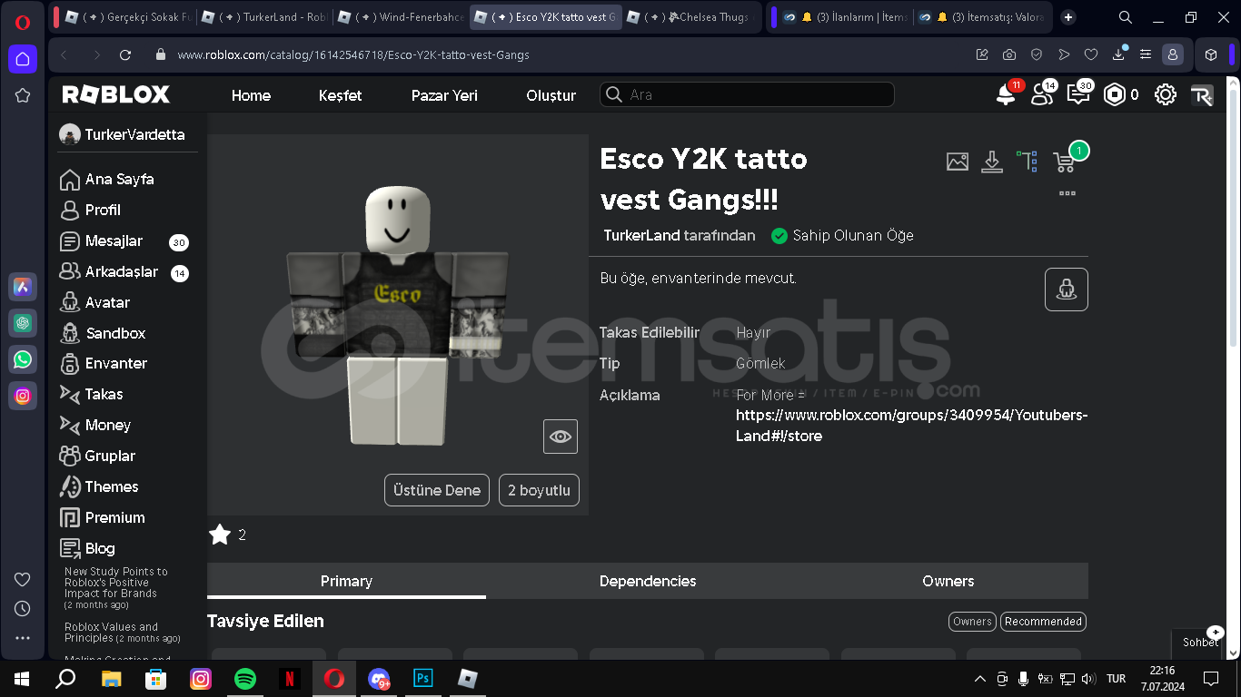Open the shopping cart with 1 item
The image size is (1241, 697).
coord(1065,162)
